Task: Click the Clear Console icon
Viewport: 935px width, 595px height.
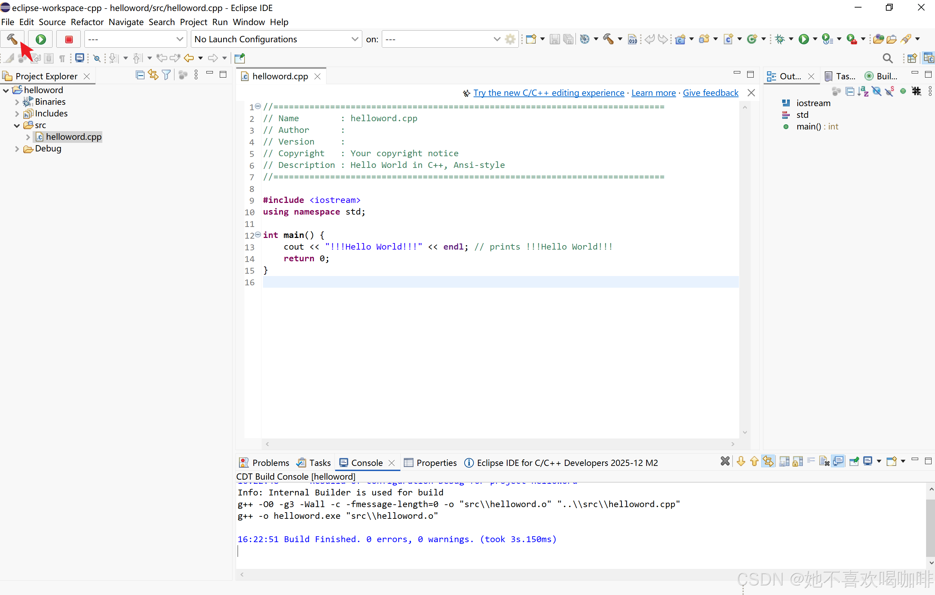Action: (x=824, y=461)
